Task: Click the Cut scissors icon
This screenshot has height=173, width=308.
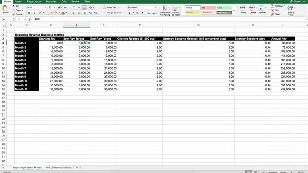Action: [x=13, y=6]
